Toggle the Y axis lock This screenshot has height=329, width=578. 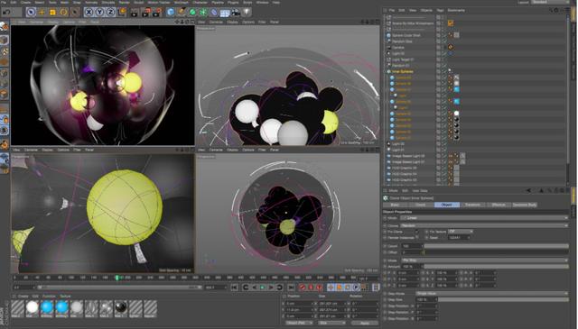click(99, 12)
